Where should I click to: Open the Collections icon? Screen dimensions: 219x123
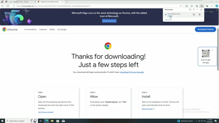(197, 6)
